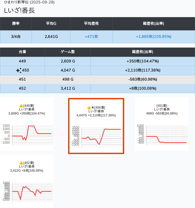Sort by the 台番 column header
195x208 pixels.
[22, 52]
